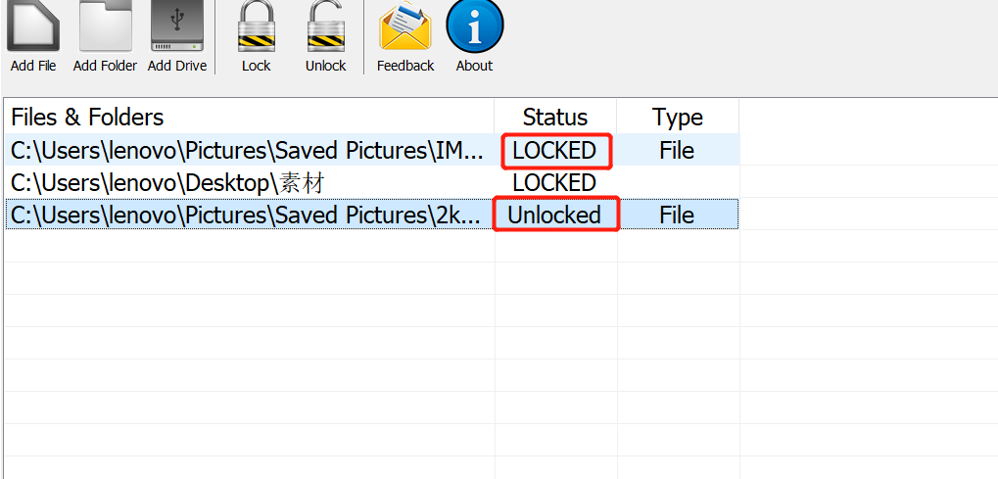The image size is (998, 479).
Task: Open the About info icon
Action: pyautogui.click(x=474, y=25)
